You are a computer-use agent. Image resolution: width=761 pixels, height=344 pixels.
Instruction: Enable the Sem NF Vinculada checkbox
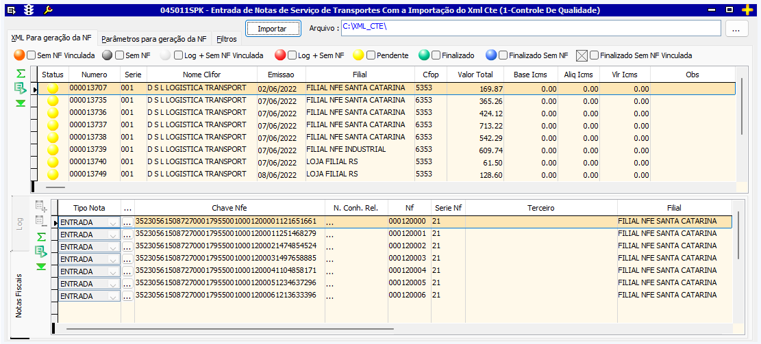32,55
